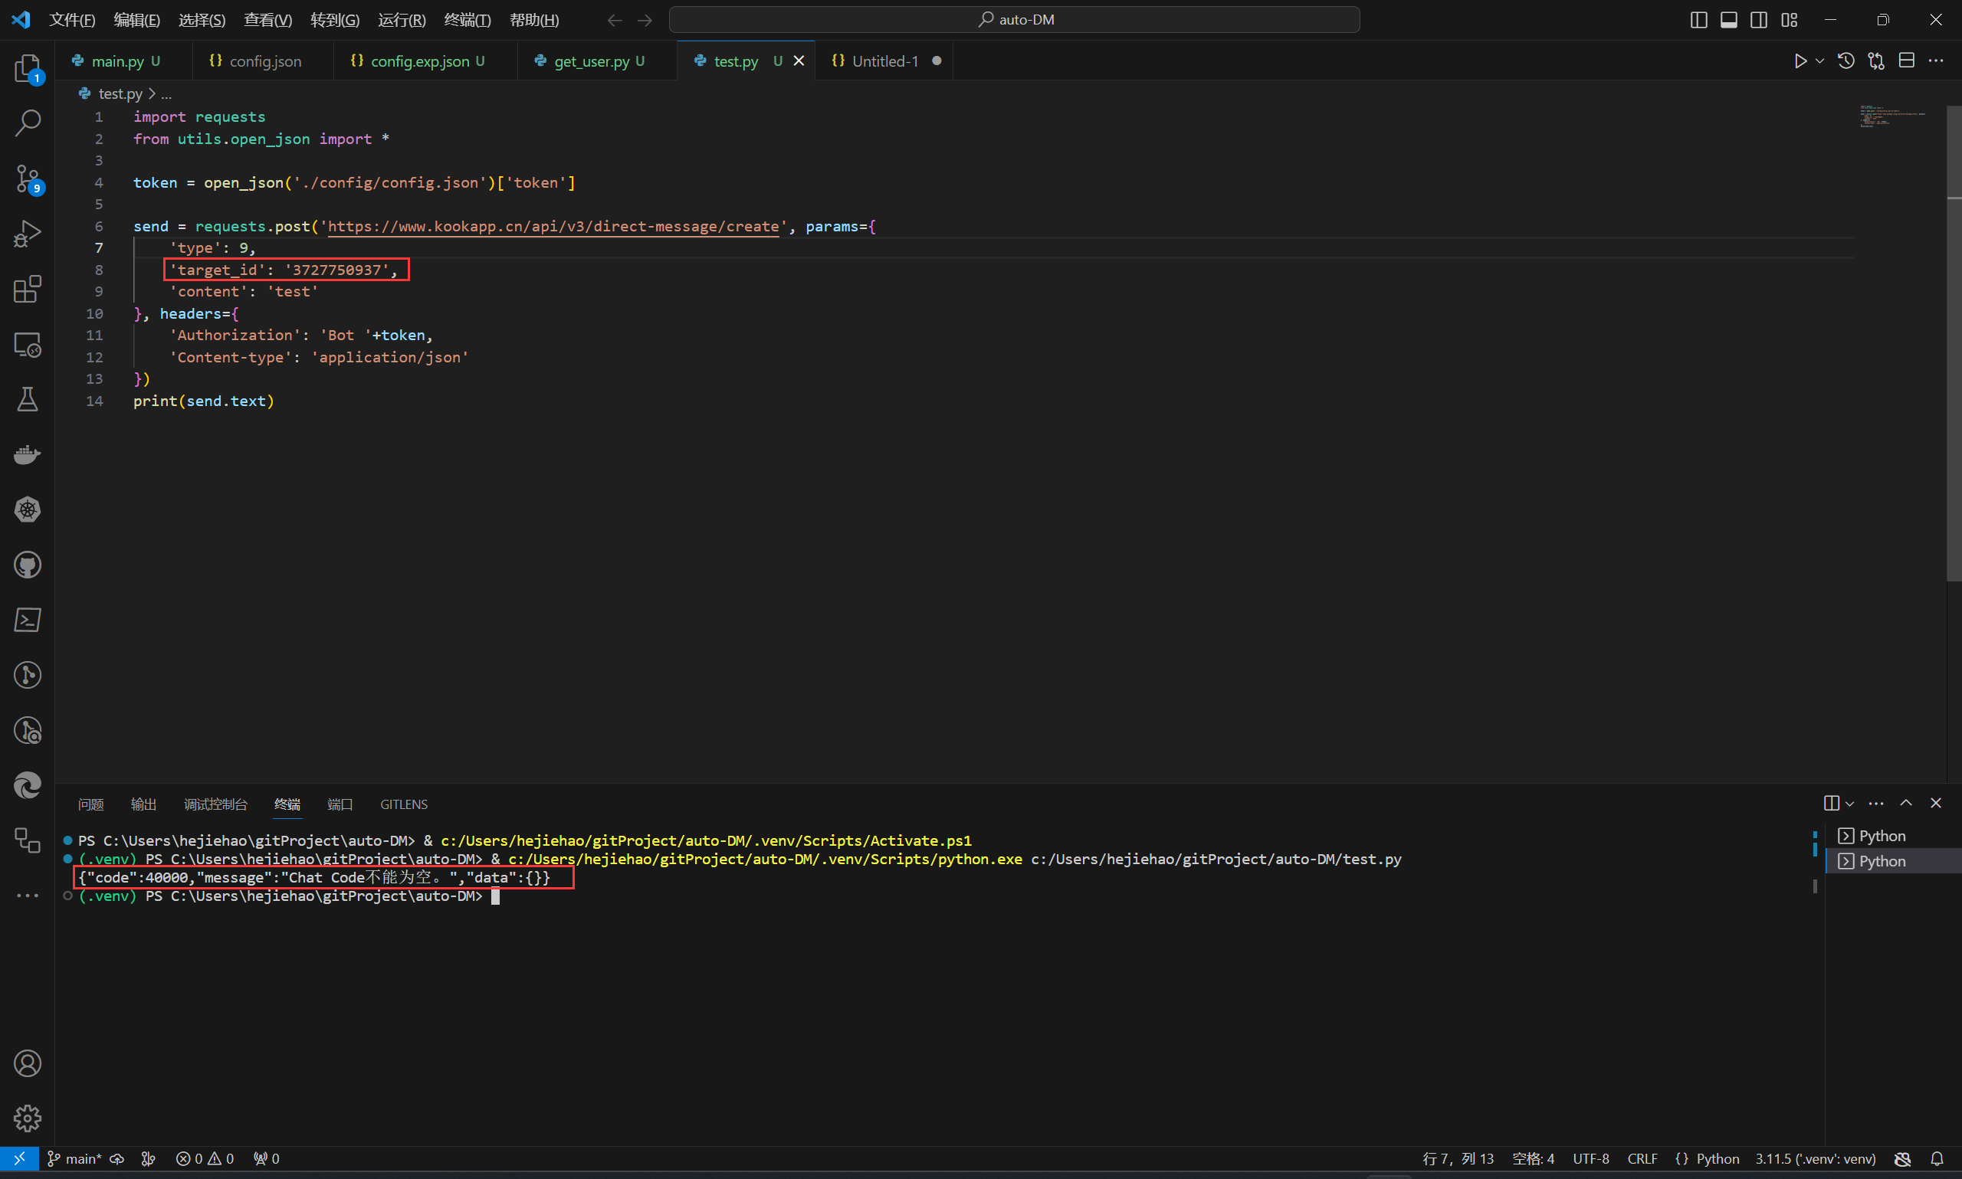Image resolution: width=1962 pixels, height=1179 pixels.
Task: Open the 编辑(E) menu
Action: 136,20
